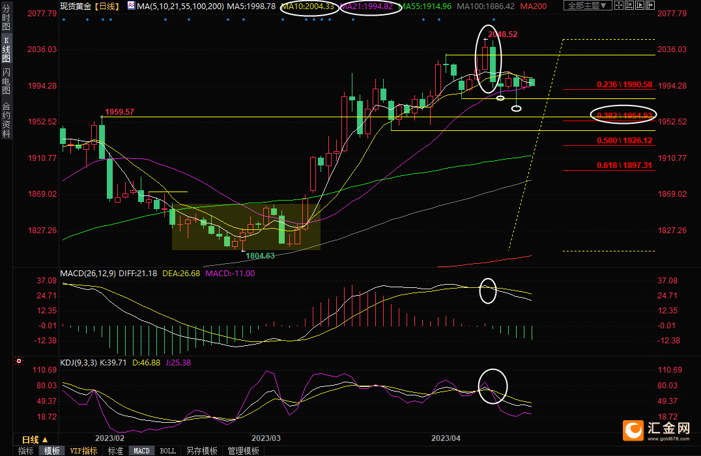Click the horizontal range measure icon
This screenshot has width=701, height=456.
(x=629, y=5)
